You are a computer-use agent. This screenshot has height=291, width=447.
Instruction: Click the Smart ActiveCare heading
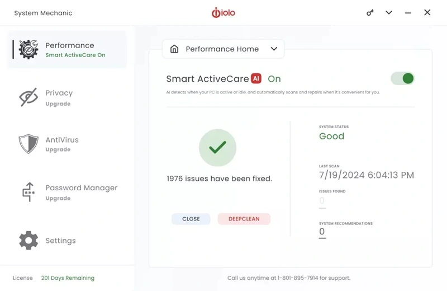(207, 79)
